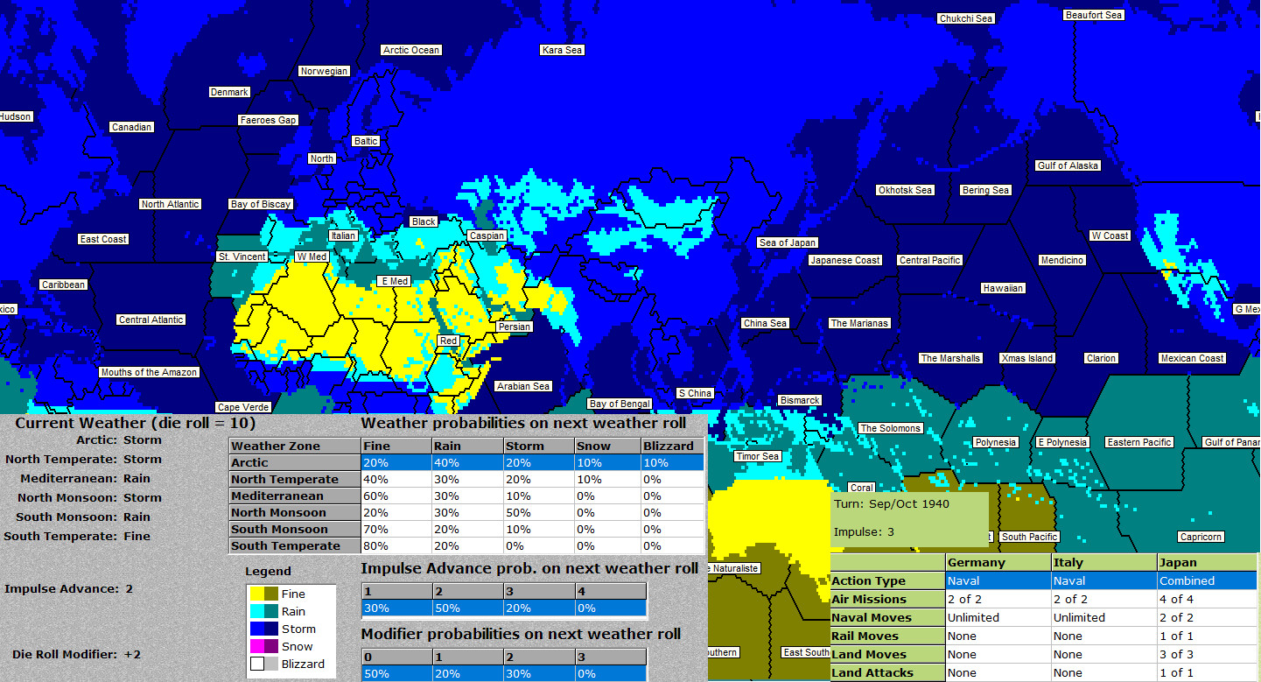
Task: Select The Solomons label
Action: 890,428
